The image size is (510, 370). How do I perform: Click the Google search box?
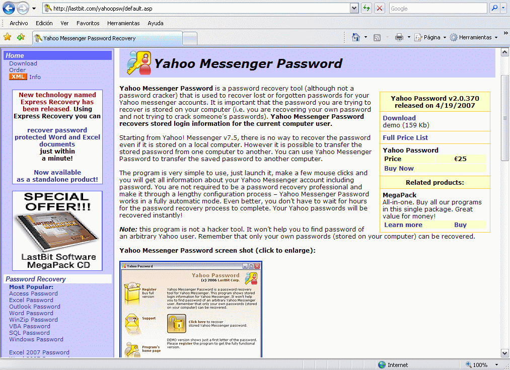[438, 9]
